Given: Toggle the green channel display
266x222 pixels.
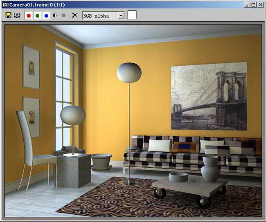Looking at the screenshot, I should [x=38, y=16].
